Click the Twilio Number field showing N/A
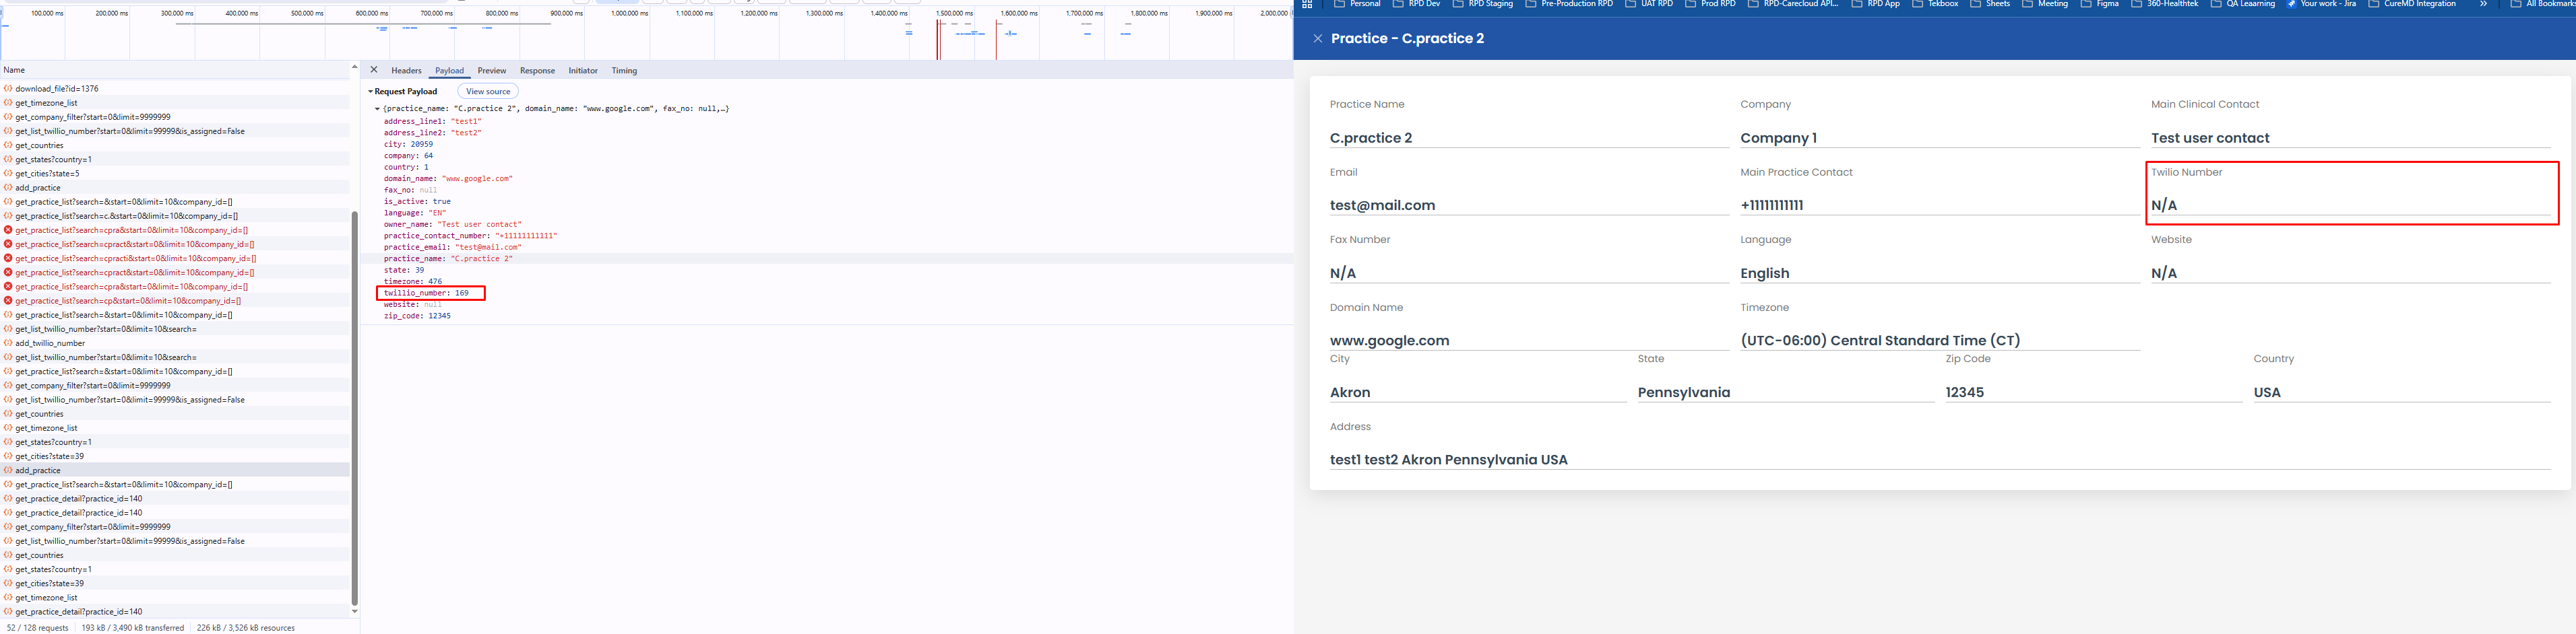This screenshot has width=2576, height=634. point(2350,206)
